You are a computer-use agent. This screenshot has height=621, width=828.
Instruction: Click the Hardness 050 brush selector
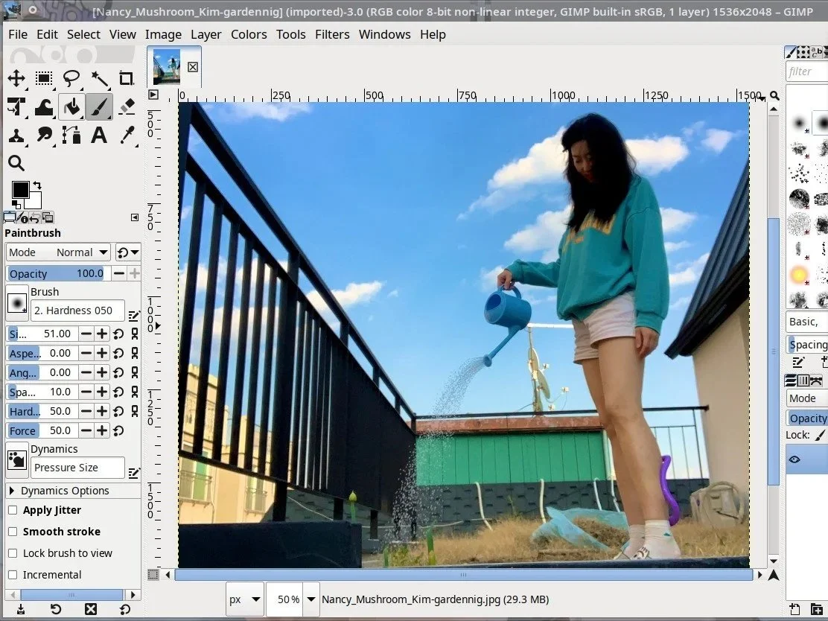coord(78,310)
